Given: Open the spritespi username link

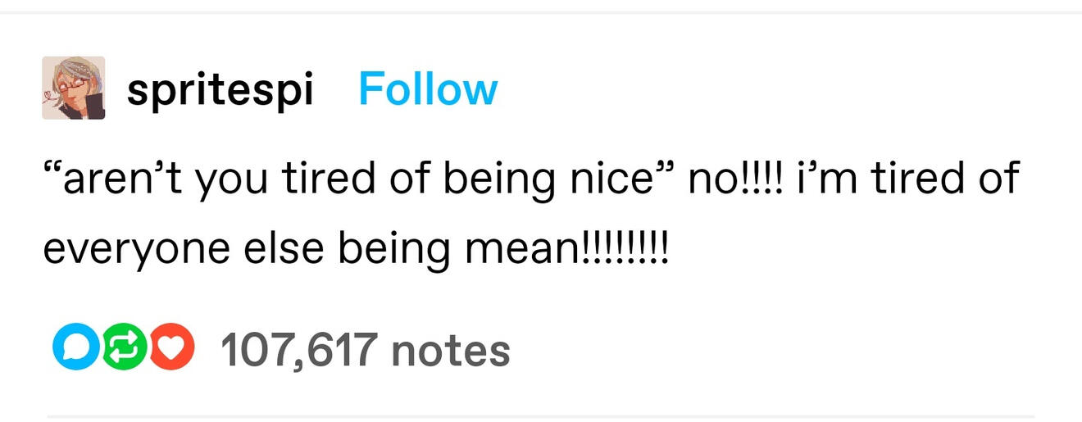Looking at the screenshot, I should tap(220, 89).
